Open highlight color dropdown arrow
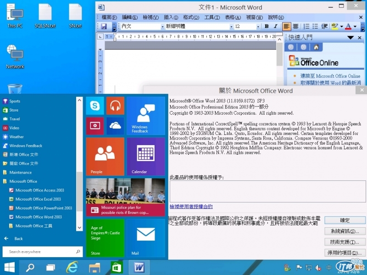367x275 pixels. click(341, 27)
